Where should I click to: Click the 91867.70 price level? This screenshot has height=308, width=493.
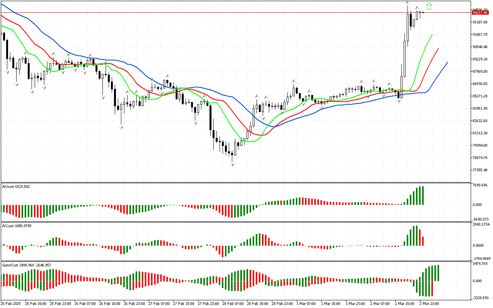pyautogui.click(x=480, y=35)
